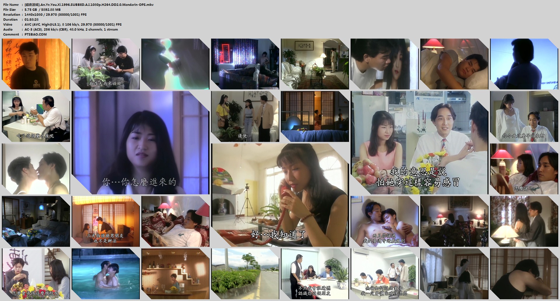Select office meeting thumbnail with subtitle 不然我會很遺憾
Image resolution: width=560 pixels, height=301 pixels.
point(315,274)
